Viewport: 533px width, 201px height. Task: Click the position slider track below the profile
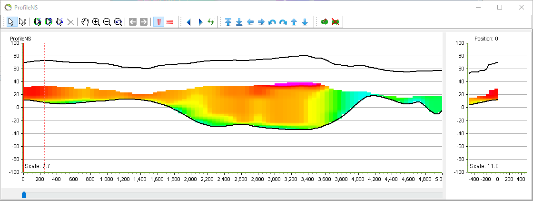[233, 194]
